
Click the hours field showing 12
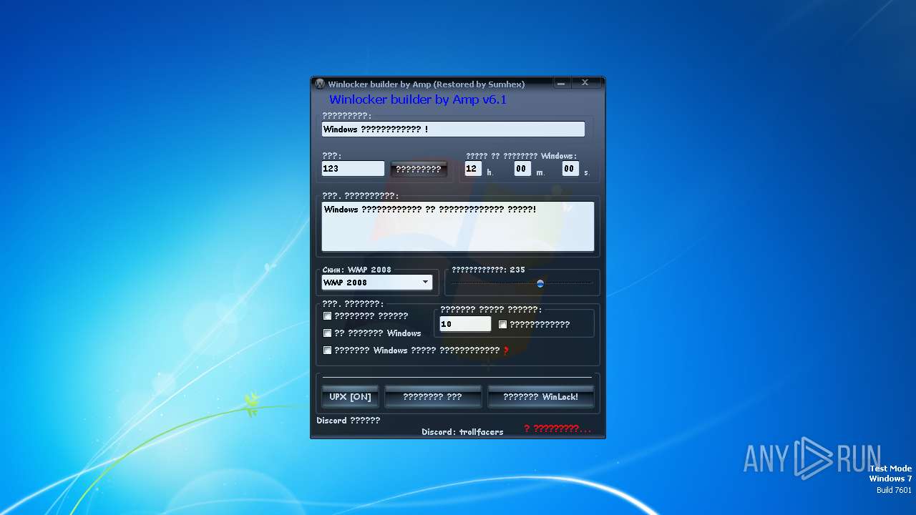[473, 169]
